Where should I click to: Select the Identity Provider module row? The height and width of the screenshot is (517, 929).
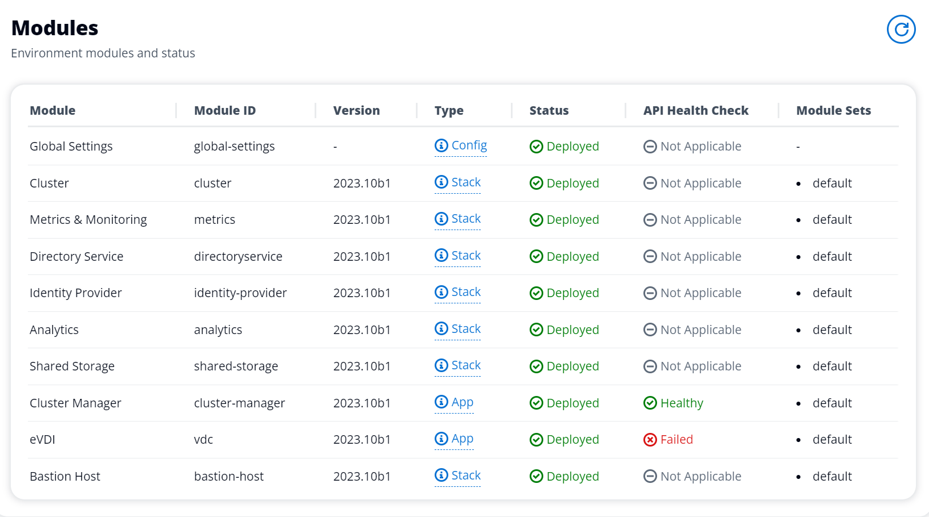click(463, 293)
